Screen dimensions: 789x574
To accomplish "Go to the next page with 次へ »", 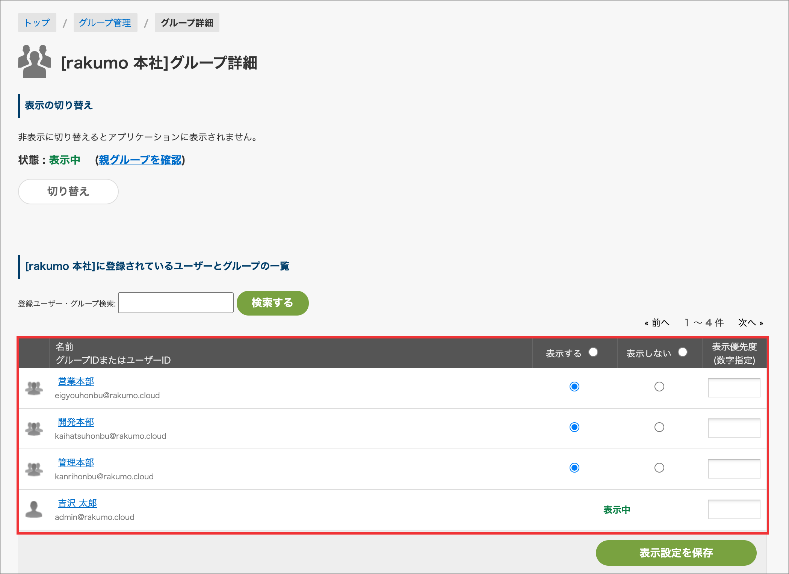I will pos(751,323).
